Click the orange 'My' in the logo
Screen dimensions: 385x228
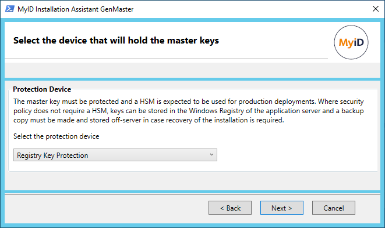click(x=347, y=43)
